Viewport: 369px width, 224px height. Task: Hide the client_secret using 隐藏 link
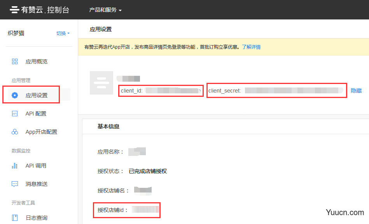[356, 91]
